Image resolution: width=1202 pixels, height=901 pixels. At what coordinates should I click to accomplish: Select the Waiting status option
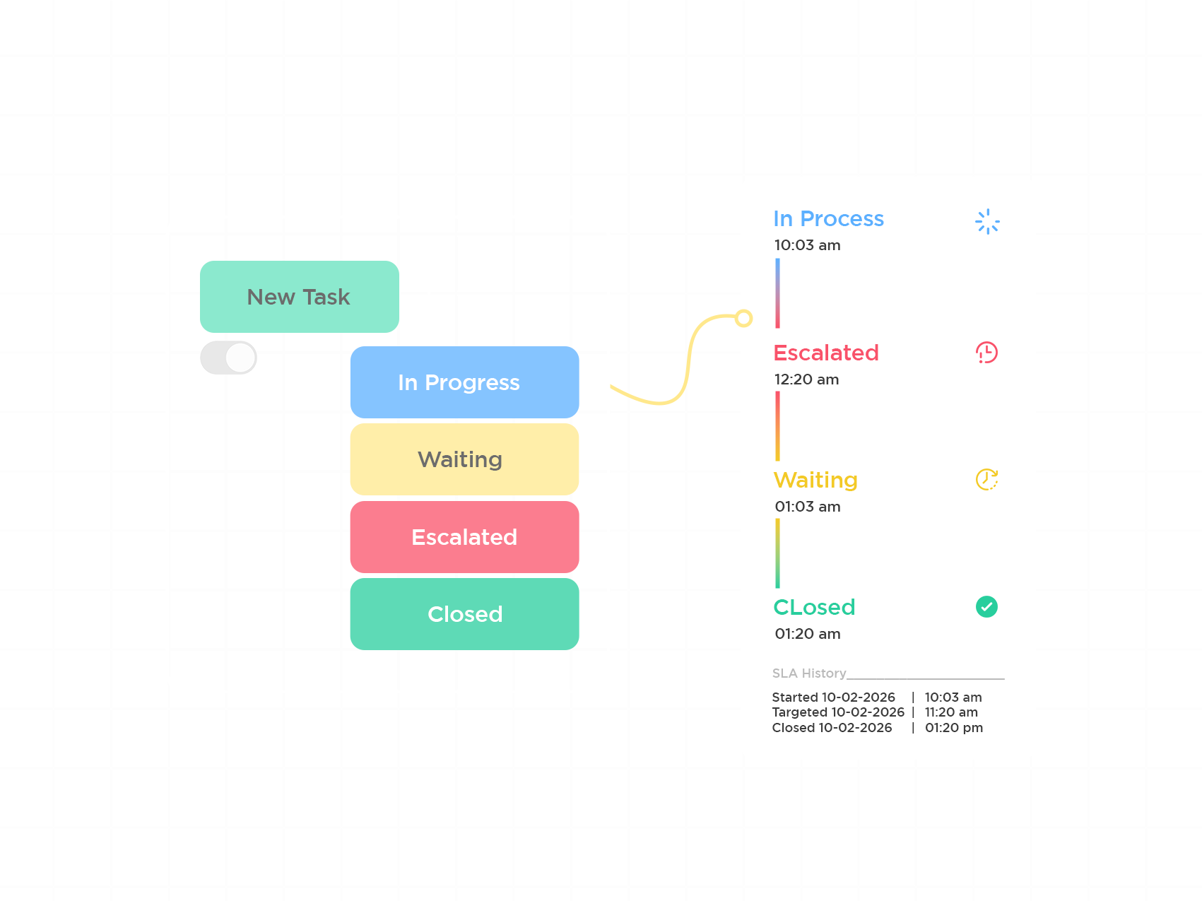pos(464,459)
